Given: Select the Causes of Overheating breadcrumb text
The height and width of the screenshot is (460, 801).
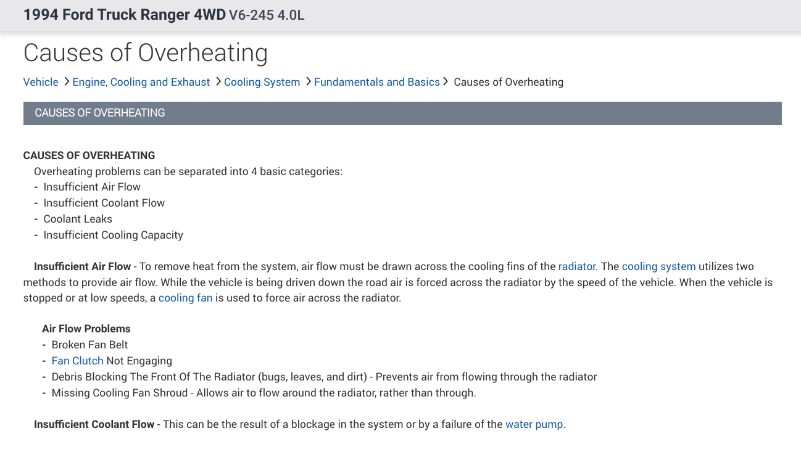Looking at the screenshot, I should [508, 82].
